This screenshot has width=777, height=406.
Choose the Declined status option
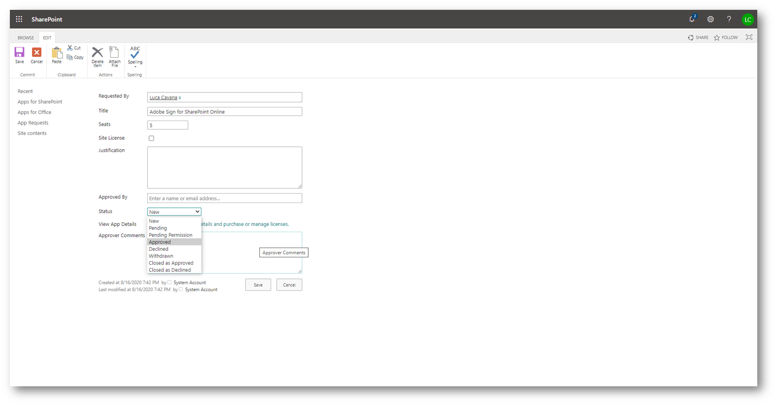pos(174,249)
